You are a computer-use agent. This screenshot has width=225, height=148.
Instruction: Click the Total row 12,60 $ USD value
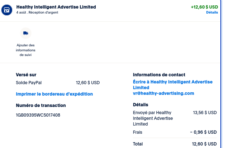(204, 144)
